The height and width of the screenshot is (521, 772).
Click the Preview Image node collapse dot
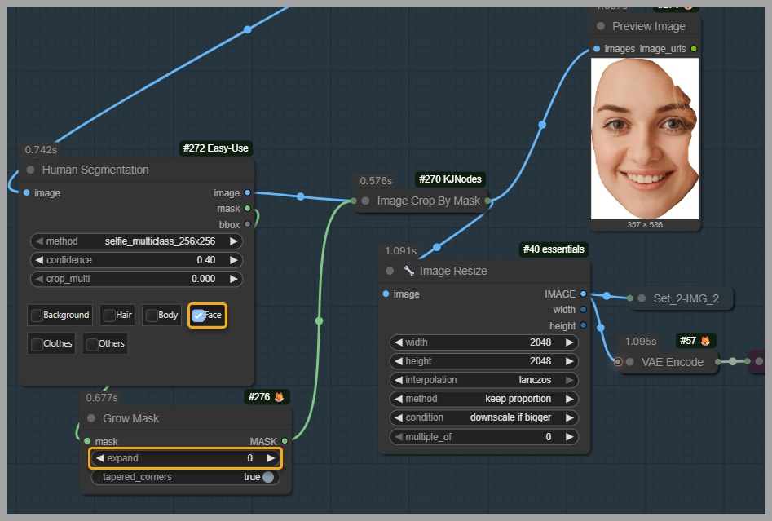tap(601, 26)
